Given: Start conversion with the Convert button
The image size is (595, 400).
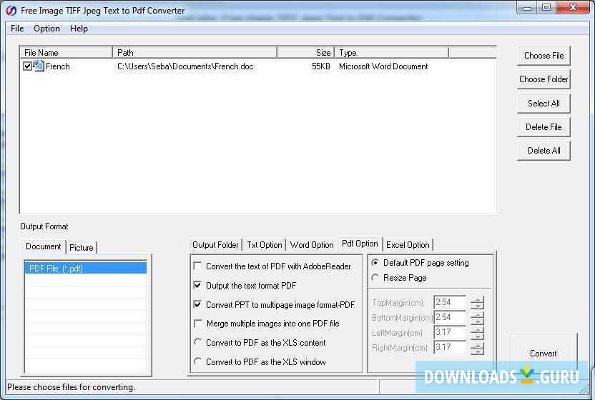Looking at the screenshot, I should click(x=543, y=354).
